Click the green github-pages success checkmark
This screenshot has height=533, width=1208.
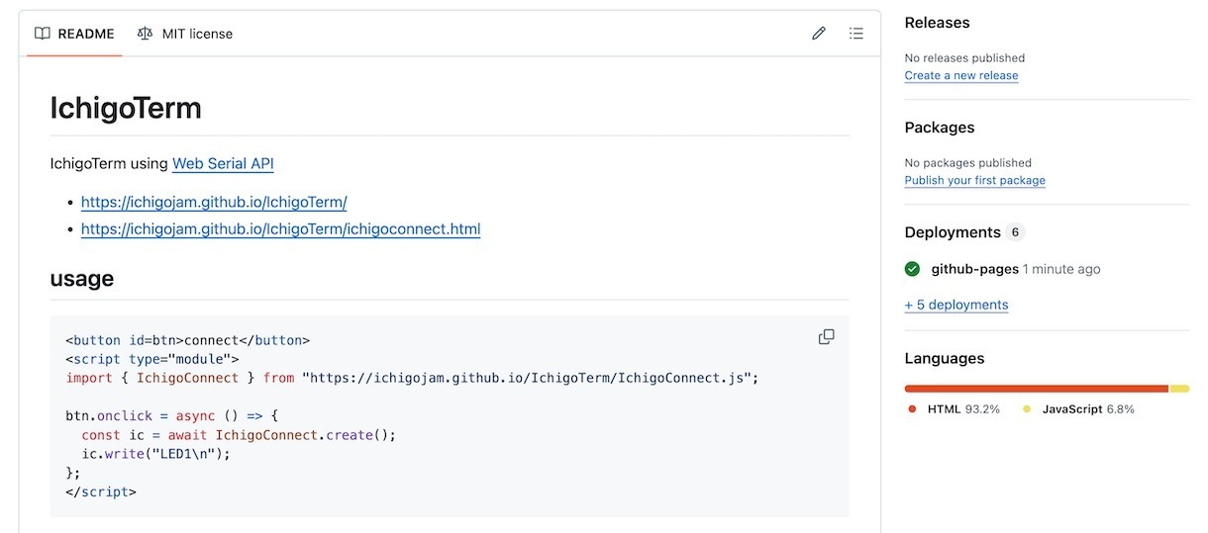(x=912, y=269)
